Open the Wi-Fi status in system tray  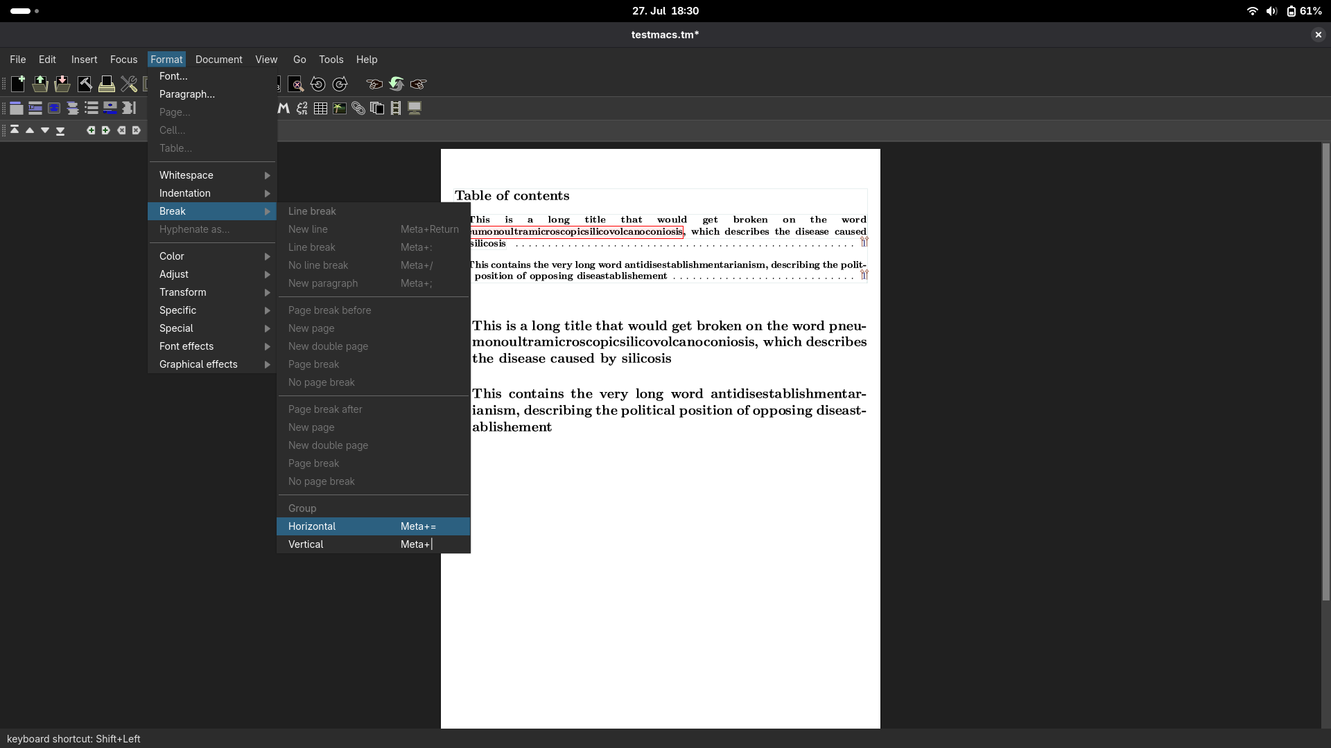coord(1252,11)
